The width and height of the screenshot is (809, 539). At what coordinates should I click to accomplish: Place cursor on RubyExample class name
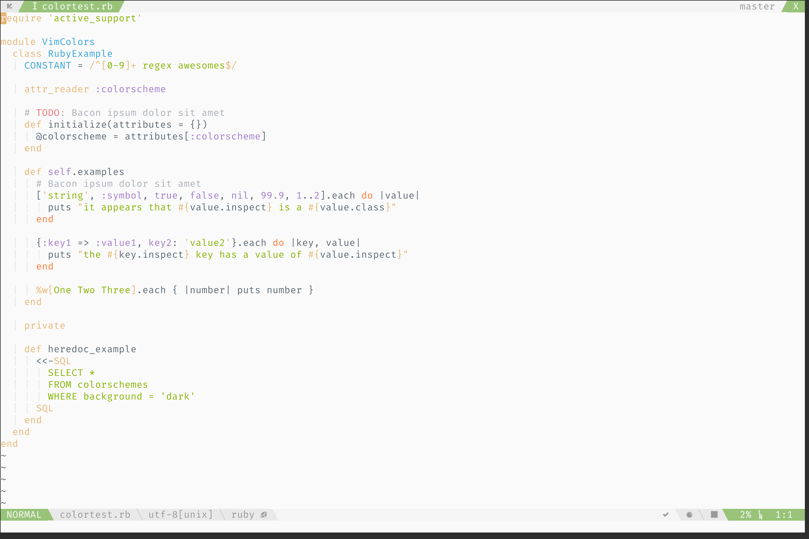coord(80,53)
